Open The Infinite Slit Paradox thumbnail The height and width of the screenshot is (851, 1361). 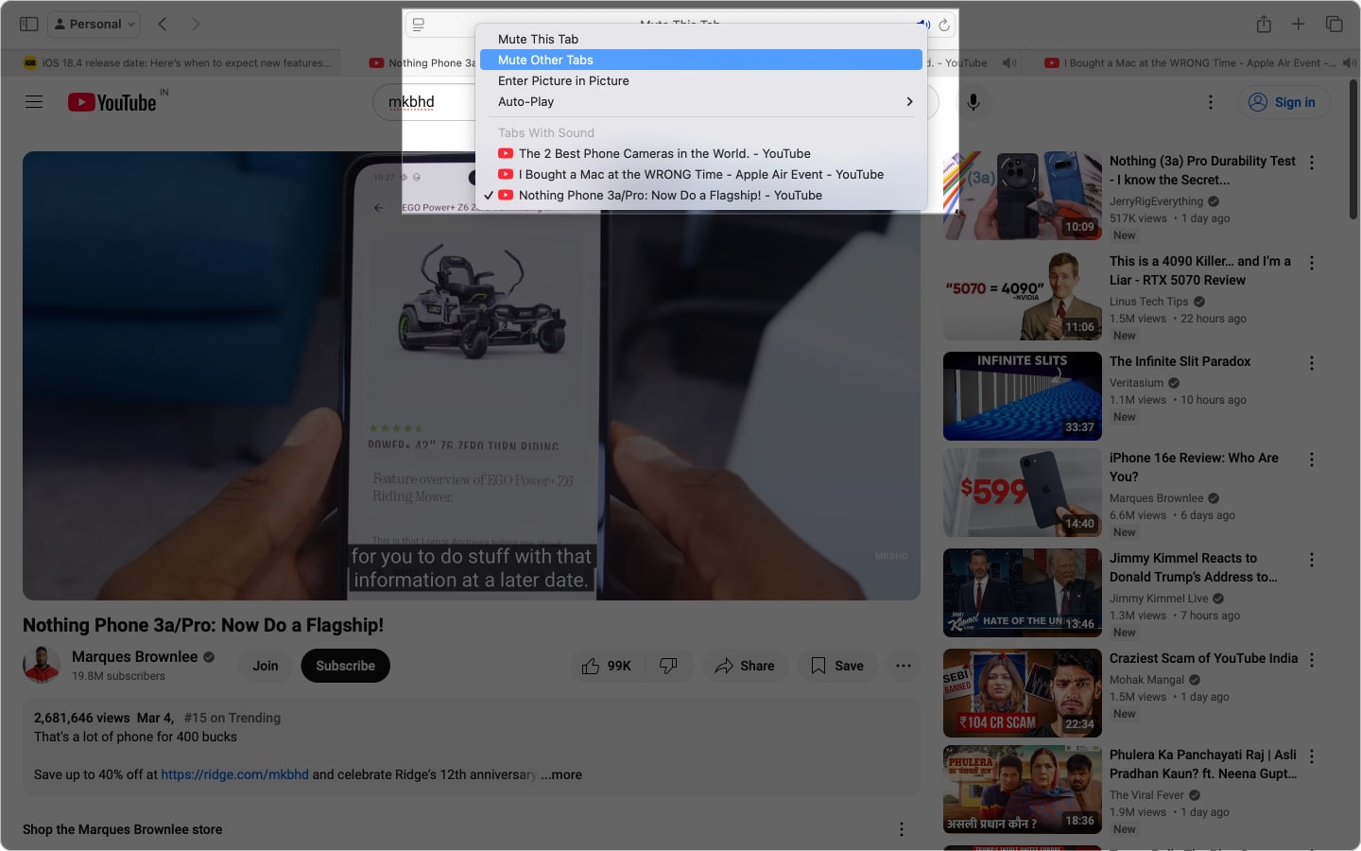pos(1023,396)
